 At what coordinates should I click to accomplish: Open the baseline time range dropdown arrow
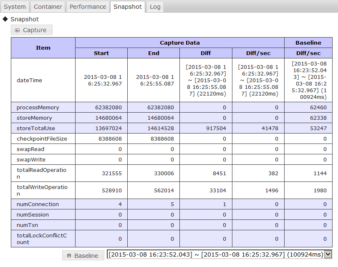pyautogui.click(x=328, y=254)
